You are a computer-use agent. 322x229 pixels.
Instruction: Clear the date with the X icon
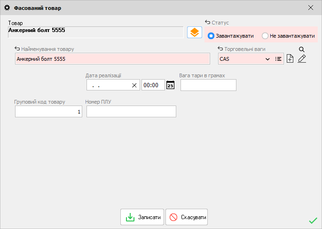tap(134, 85)
